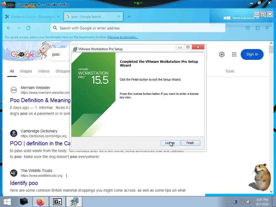Open the Poo Definition & Meaning result
This screenshot has width=276, height=207.
[x=40, y=100]
